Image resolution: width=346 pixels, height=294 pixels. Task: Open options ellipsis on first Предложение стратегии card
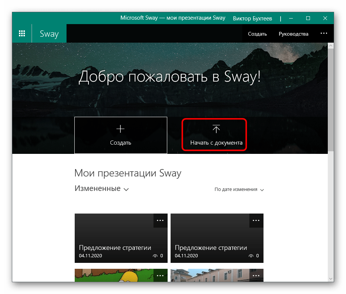(x=160, y=220)
